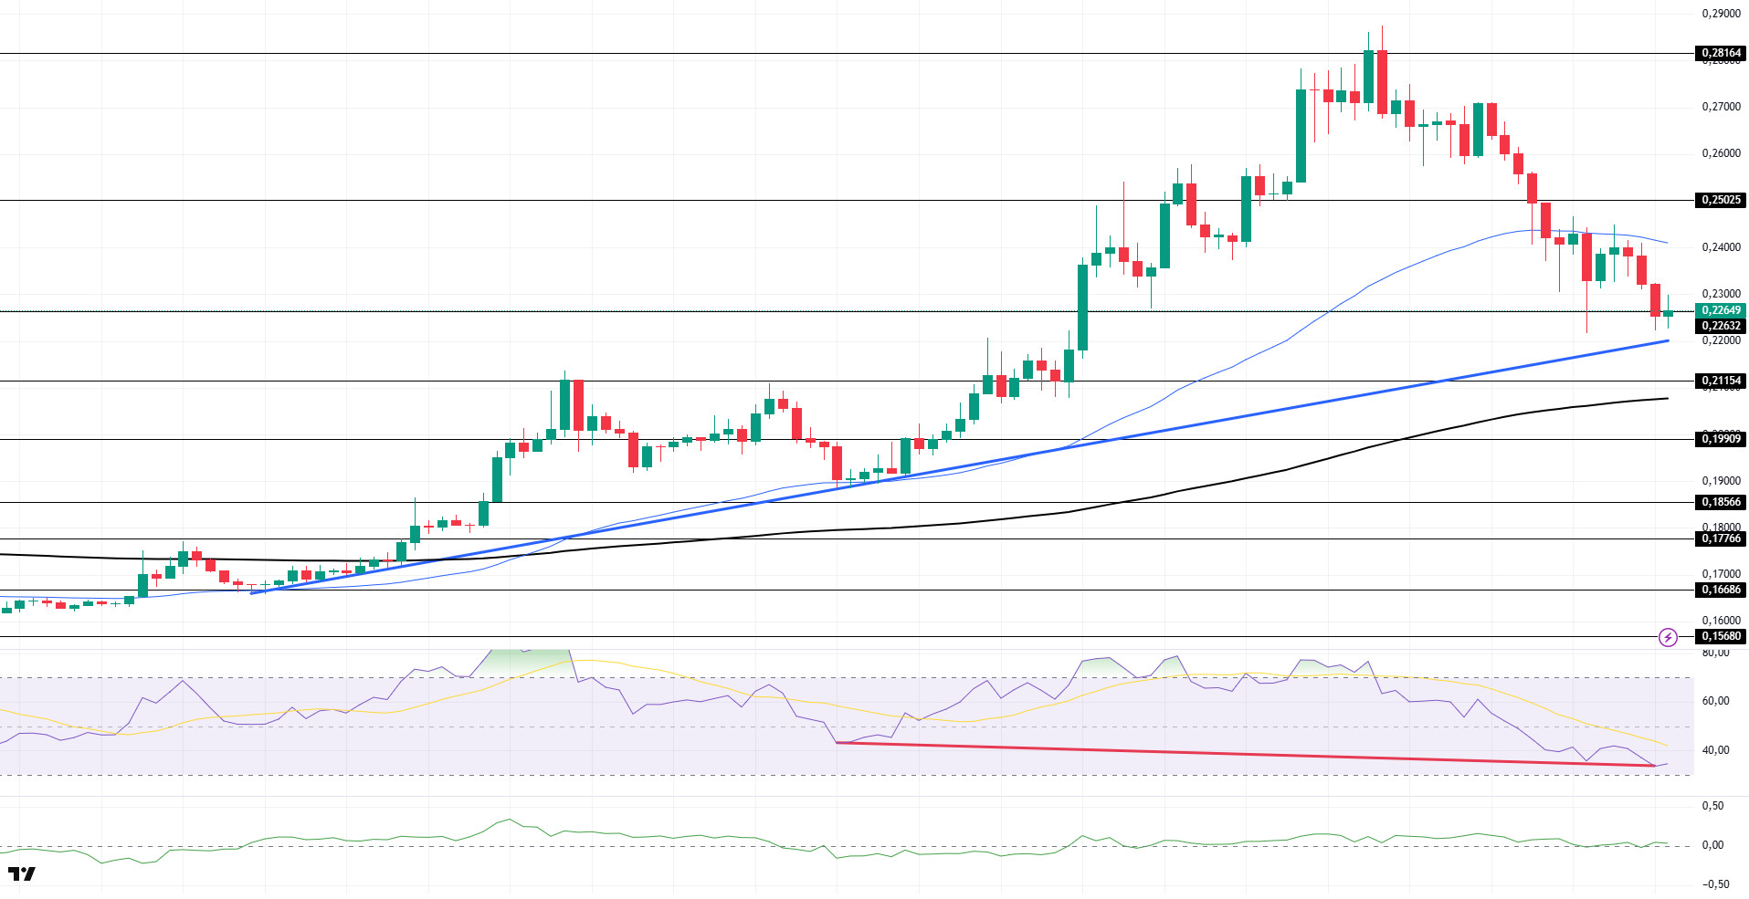1749x899 pixels.
Task: Select the 0,16686 horizontal level label
Action: pos(1721,590)
